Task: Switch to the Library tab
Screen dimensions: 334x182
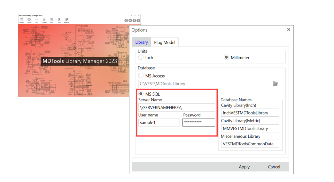Action: [x=142, y=42]
